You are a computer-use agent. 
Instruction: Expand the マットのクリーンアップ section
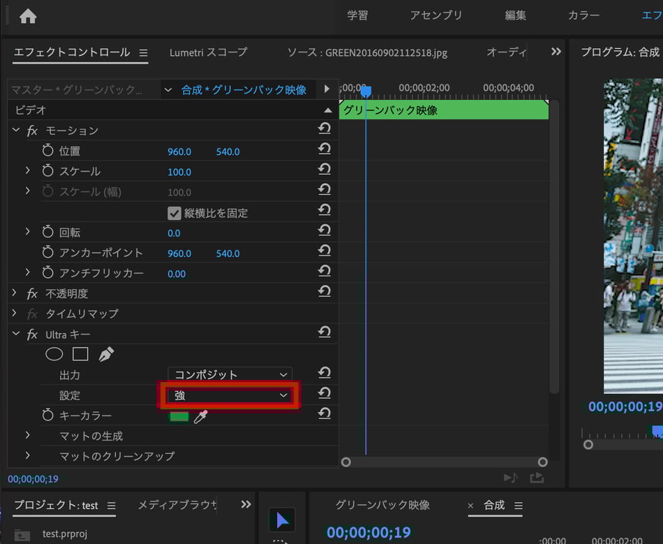coord(27,455)
